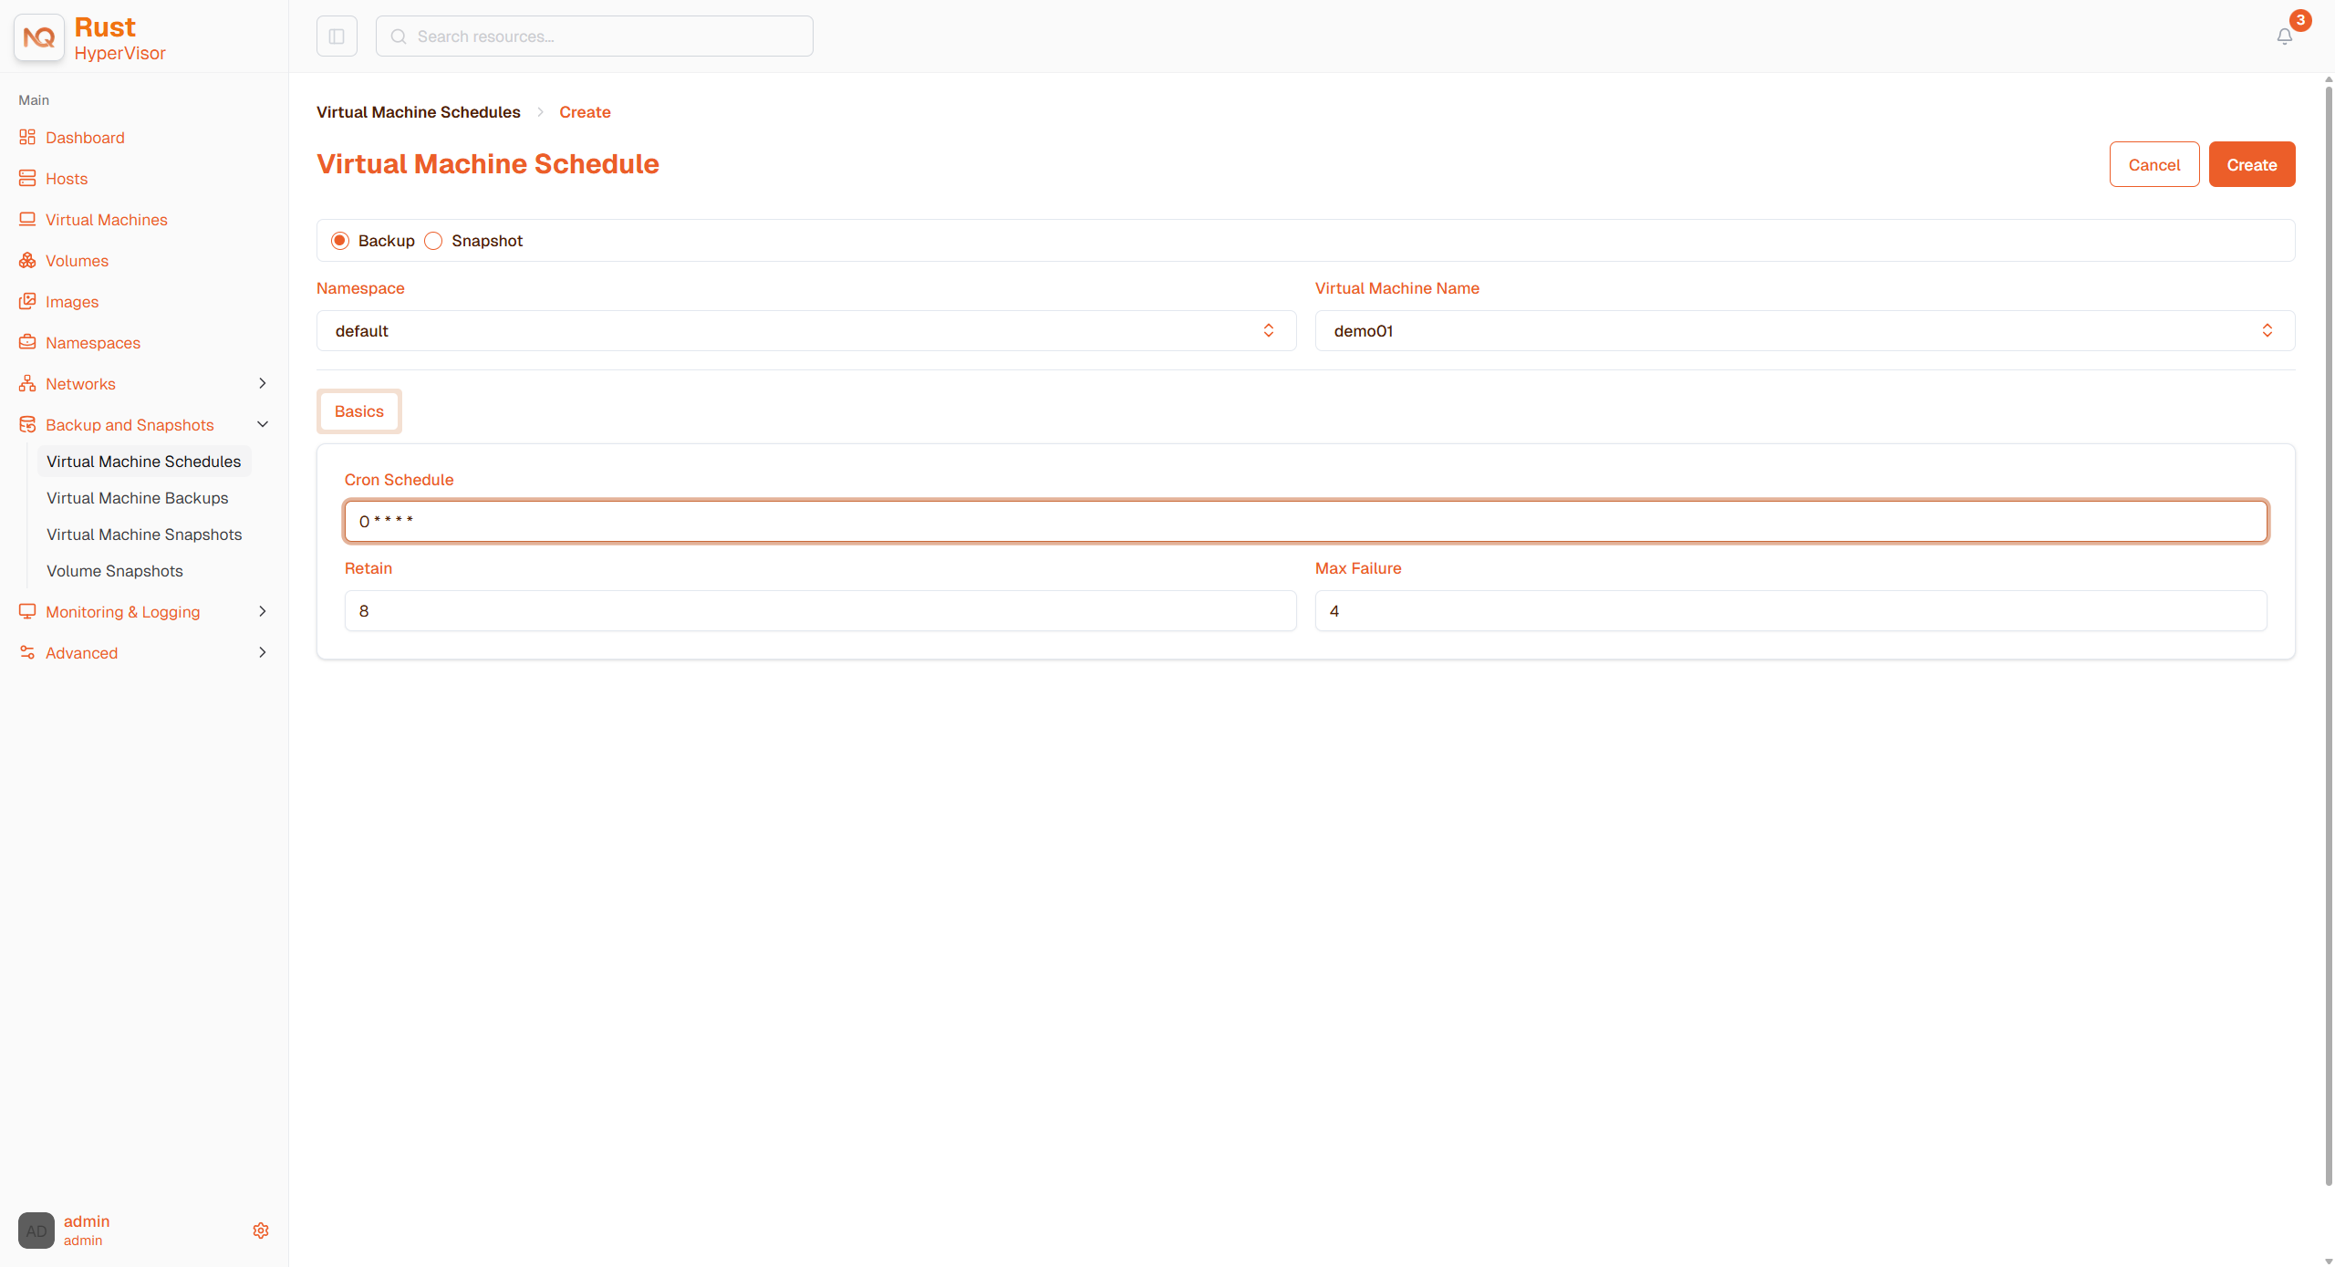Click the Images icon in sidebar
2335x1267 pixels.
coord(27,302)
